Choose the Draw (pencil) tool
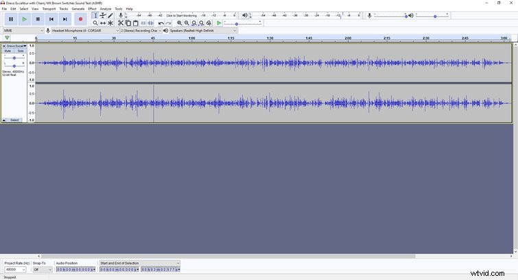 [x=110, y=16]
